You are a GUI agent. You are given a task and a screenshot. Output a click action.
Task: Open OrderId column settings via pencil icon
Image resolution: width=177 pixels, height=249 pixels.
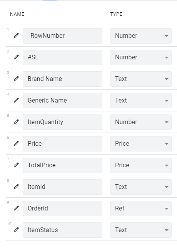[x=16, y=208]
